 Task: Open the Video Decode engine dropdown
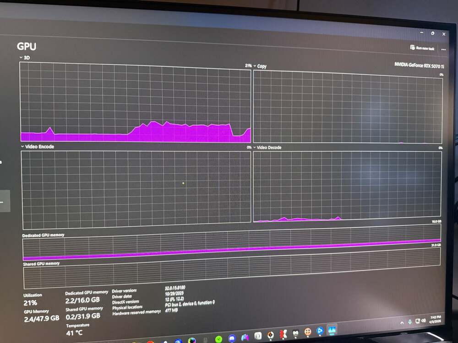[254, 147]
